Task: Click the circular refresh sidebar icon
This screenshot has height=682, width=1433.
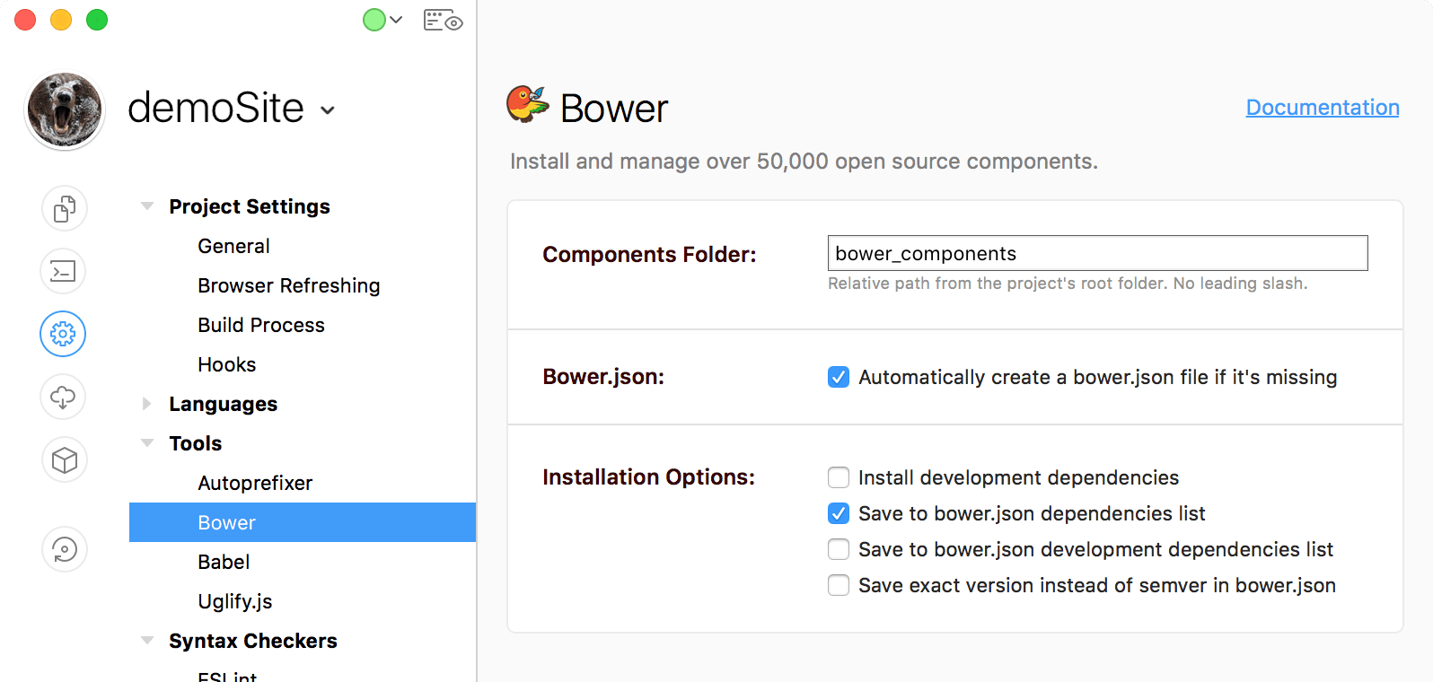Action: tap(64, 549)
